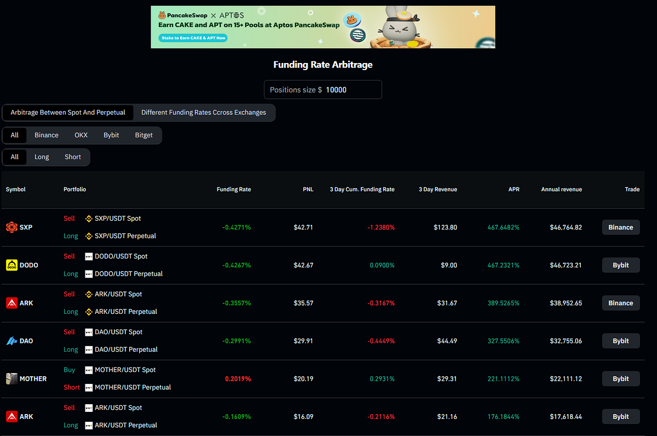Screen dimensions: 657x436
Task: Click the 0.2019% funding rate value
Action: tap(238, 378)
